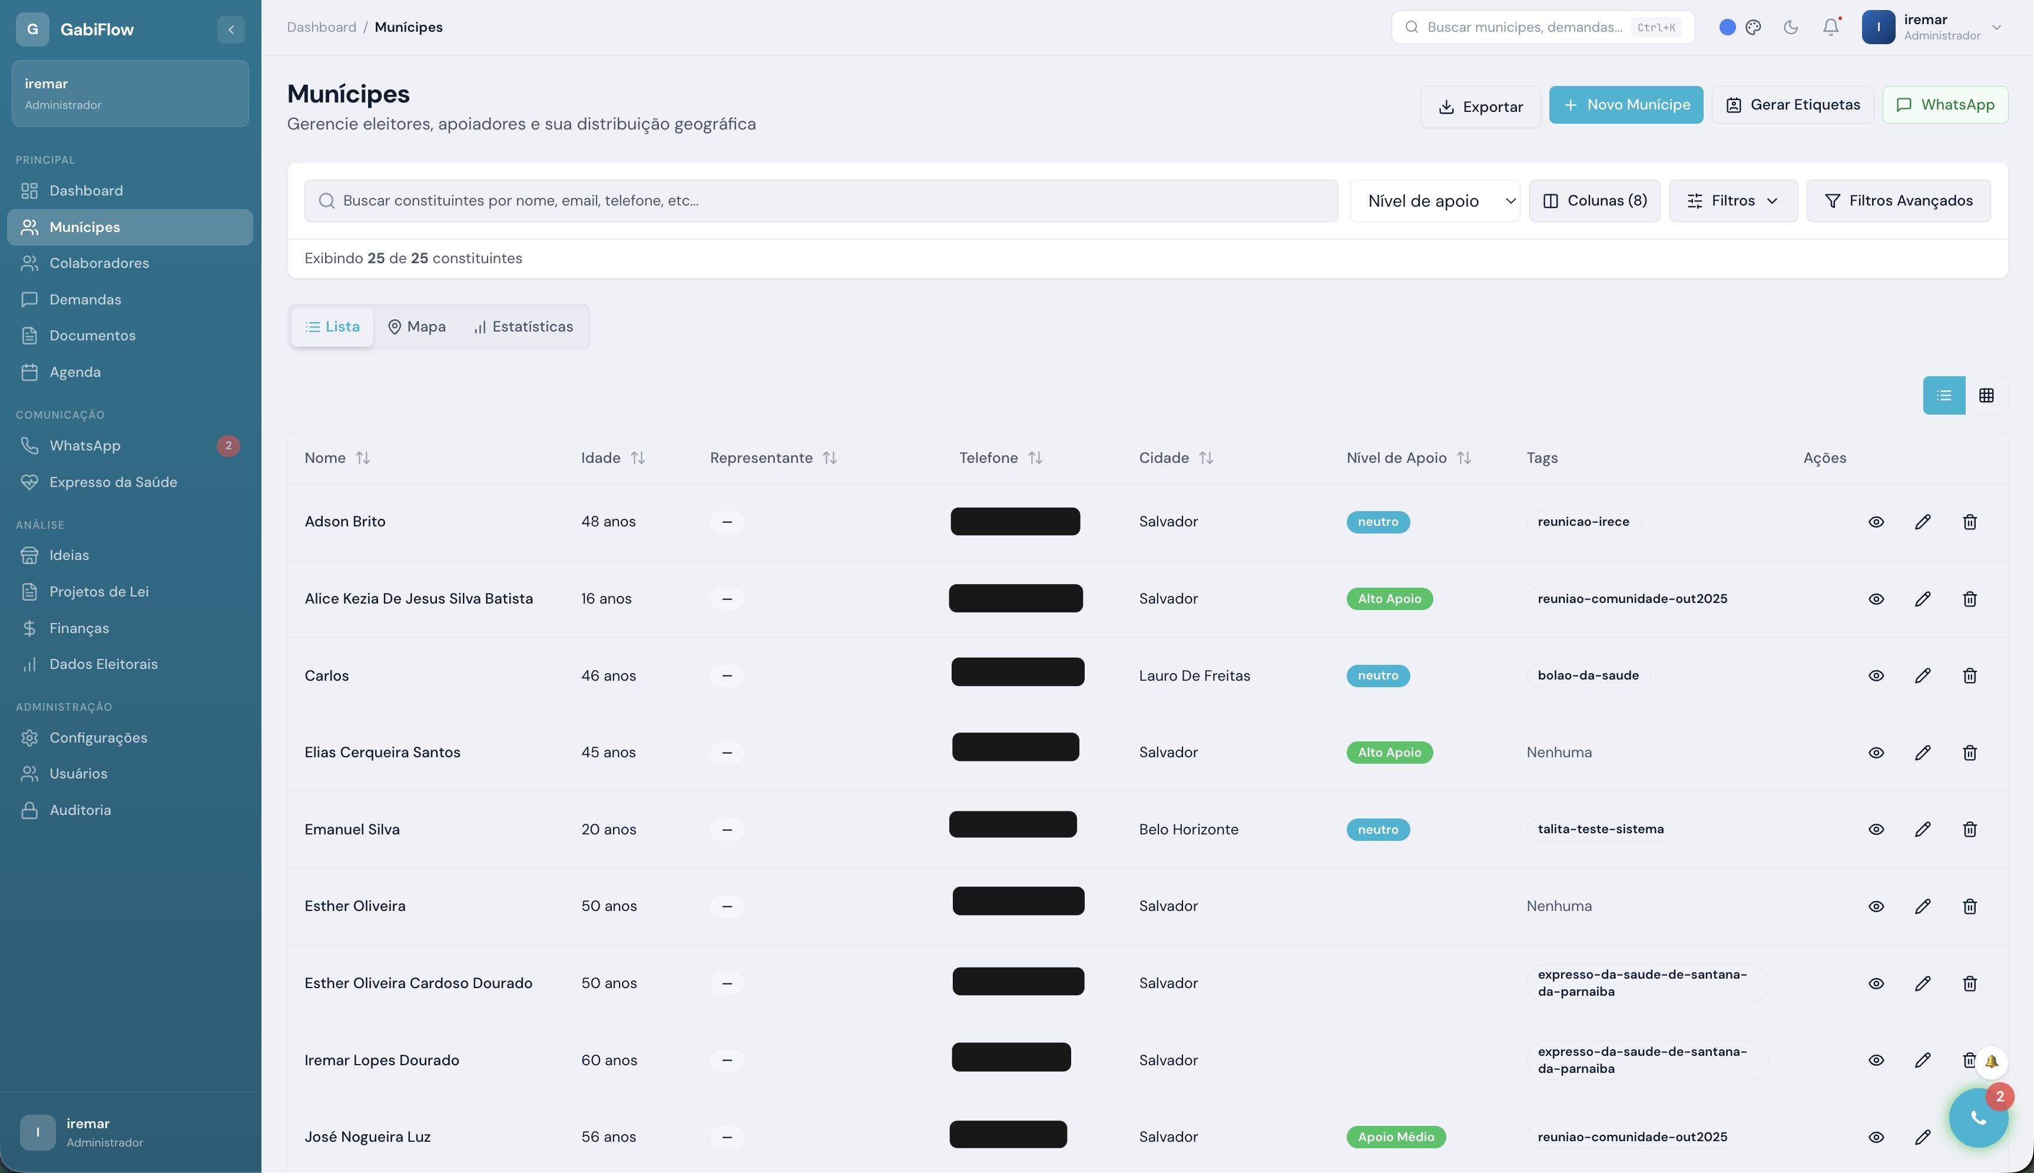
Task: Delete Alice Kezia De Jesus Silva Batista record
Action: [1970, 599]
